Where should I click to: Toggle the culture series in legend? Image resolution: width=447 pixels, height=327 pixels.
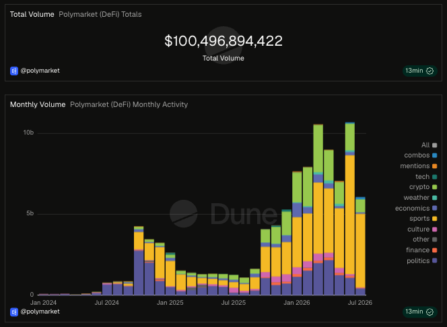pyautogui.click(x=422, y=229)
